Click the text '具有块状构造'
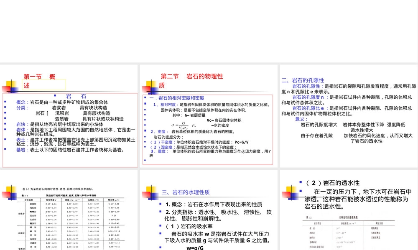 pos(93,107)
